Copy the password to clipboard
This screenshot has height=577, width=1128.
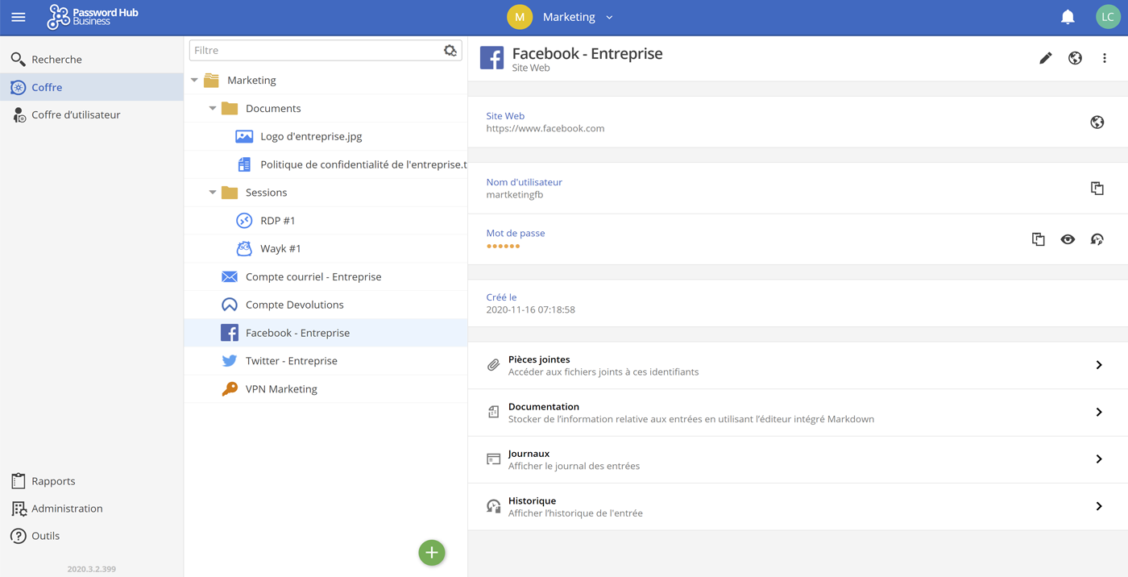(1038, 239)
